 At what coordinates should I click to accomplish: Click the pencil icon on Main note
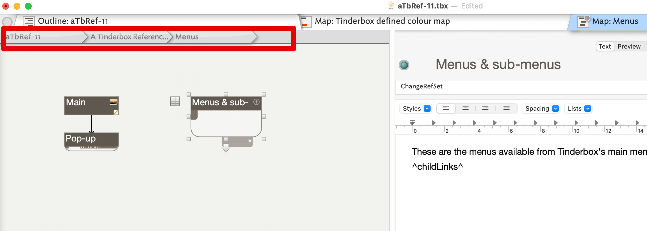116,112
